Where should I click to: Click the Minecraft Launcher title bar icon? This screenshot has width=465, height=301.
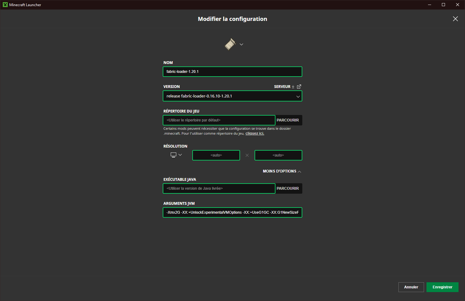pos(5,5)
